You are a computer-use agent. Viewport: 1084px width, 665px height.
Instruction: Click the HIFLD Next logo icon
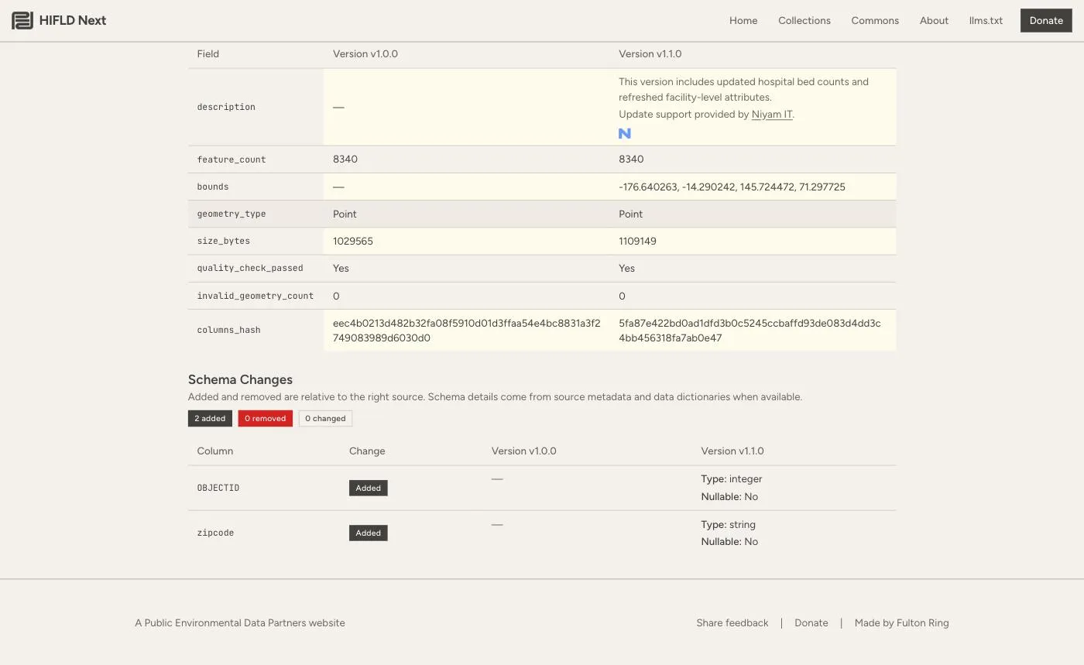(22, 21)
